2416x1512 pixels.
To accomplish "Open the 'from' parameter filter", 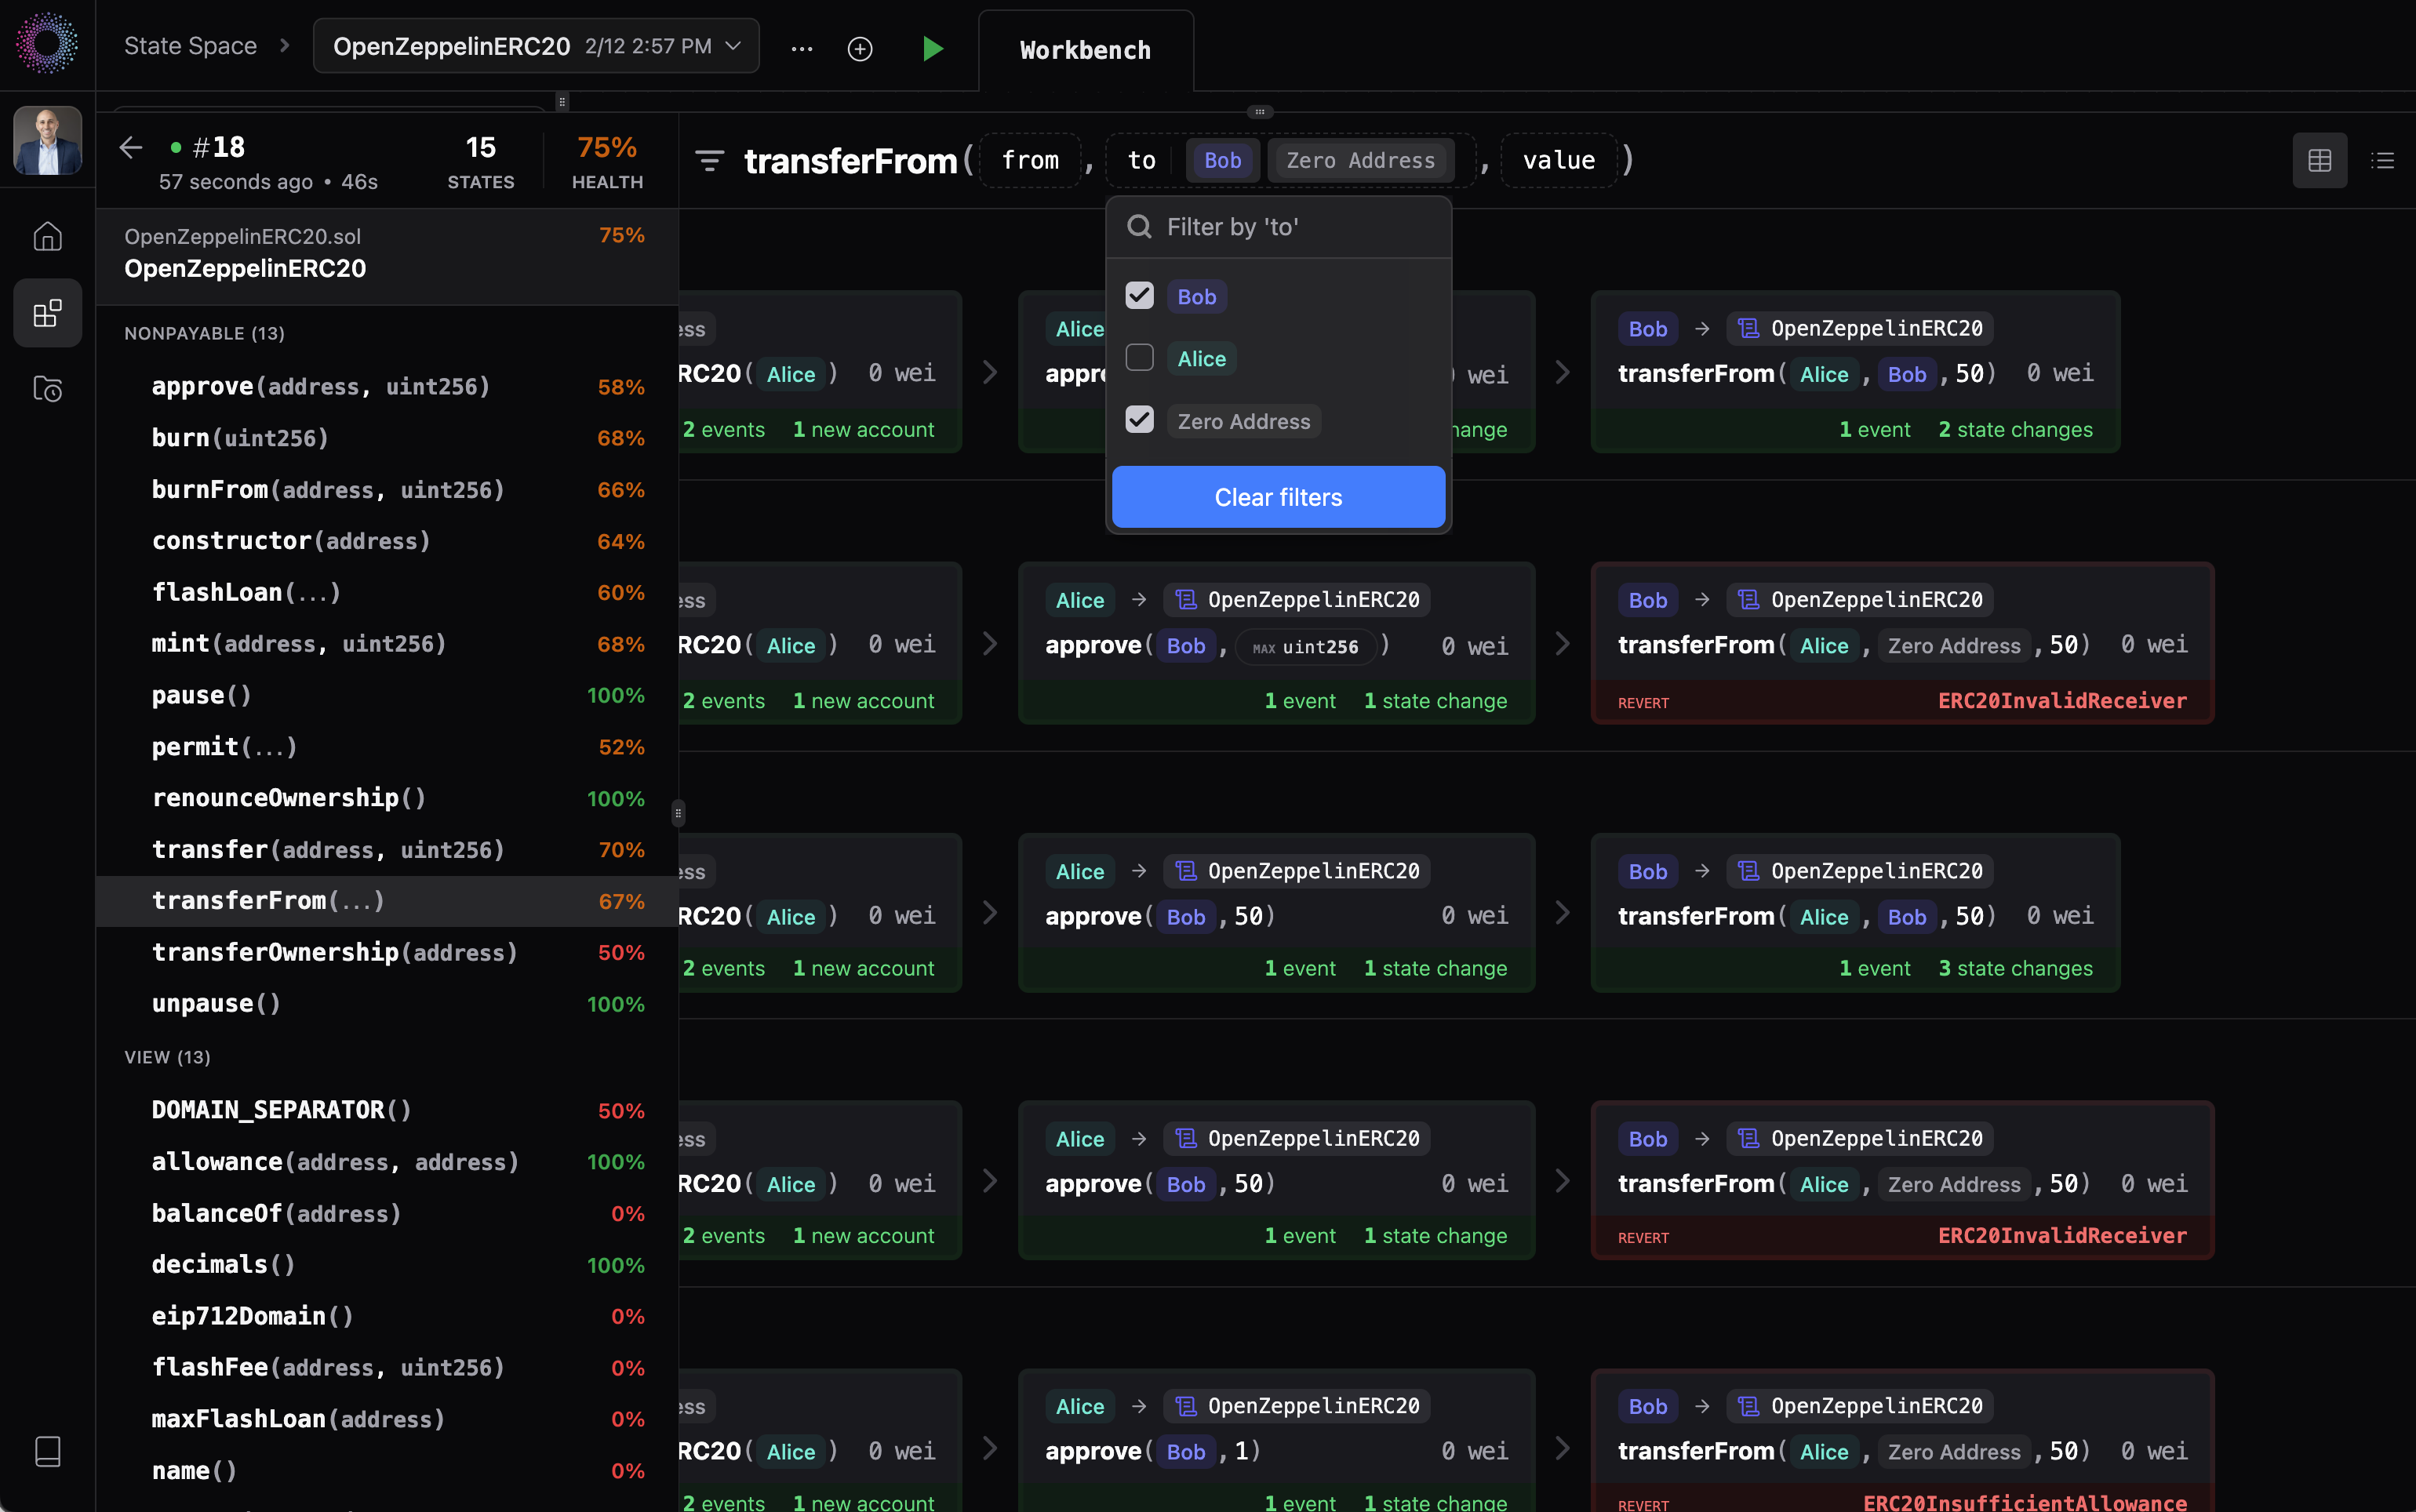I will point(1030,160).
